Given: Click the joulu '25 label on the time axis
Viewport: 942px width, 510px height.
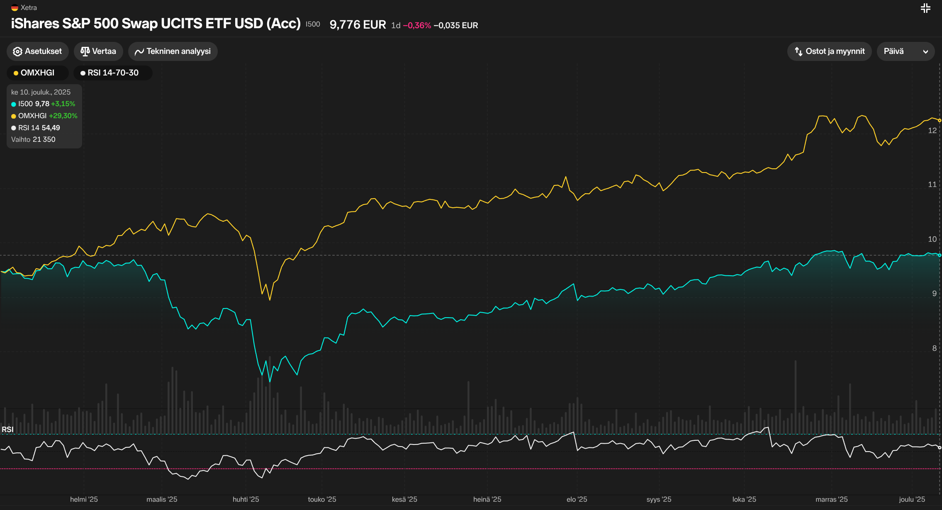Looking at the screenshot, I should pyautogui.click(x=912, y=499).
